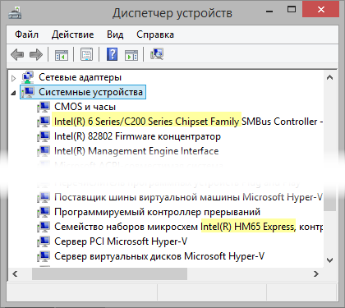Toggle the console tree pane icon
Viewport: 345px width, 308px height.
[x=62, y=54]
